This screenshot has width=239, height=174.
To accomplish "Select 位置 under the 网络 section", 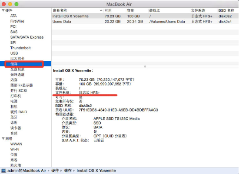I will coord(14,154).
